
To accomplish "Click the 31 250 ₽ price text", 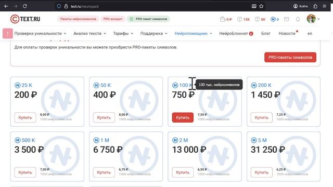I will (x=268, y=150).
